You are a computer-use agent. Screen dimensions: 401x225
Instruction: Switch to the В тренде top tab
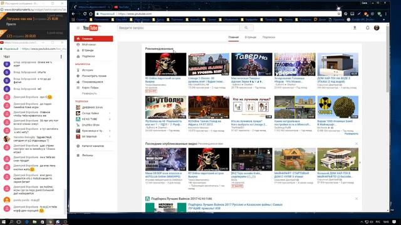click(251, 37)
